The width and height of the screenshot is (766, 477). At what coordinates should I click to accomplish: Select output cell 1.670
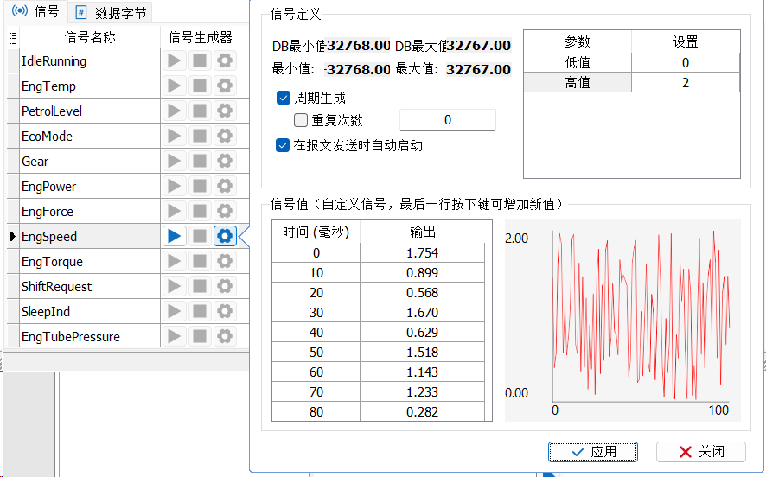(422, 313)
